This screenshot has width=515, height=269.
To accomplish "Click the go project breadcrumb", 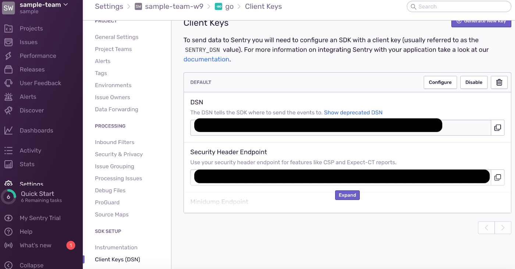I will (229, 7).
